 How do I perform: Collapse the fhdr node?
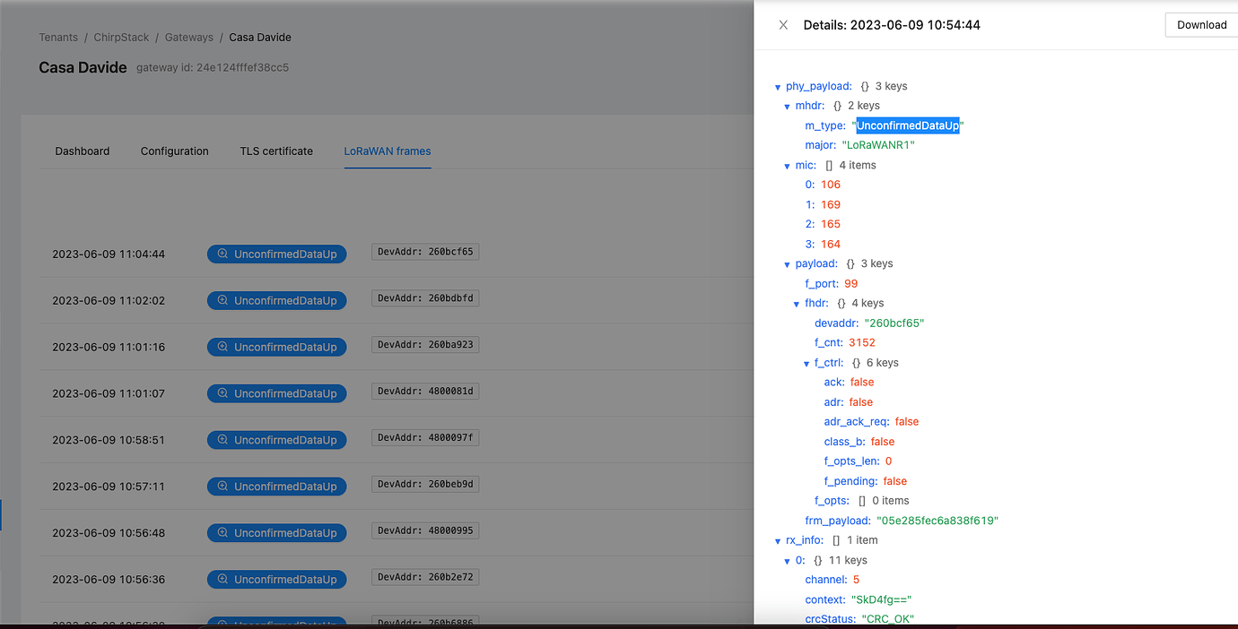[797, 304]
